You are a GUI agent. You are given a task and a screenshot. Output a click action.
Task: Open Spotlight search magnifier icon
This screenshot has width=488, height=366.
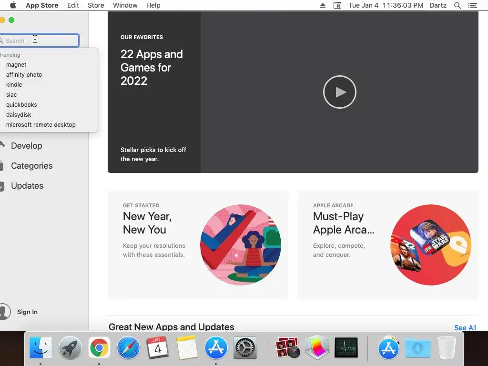[457, 5]
